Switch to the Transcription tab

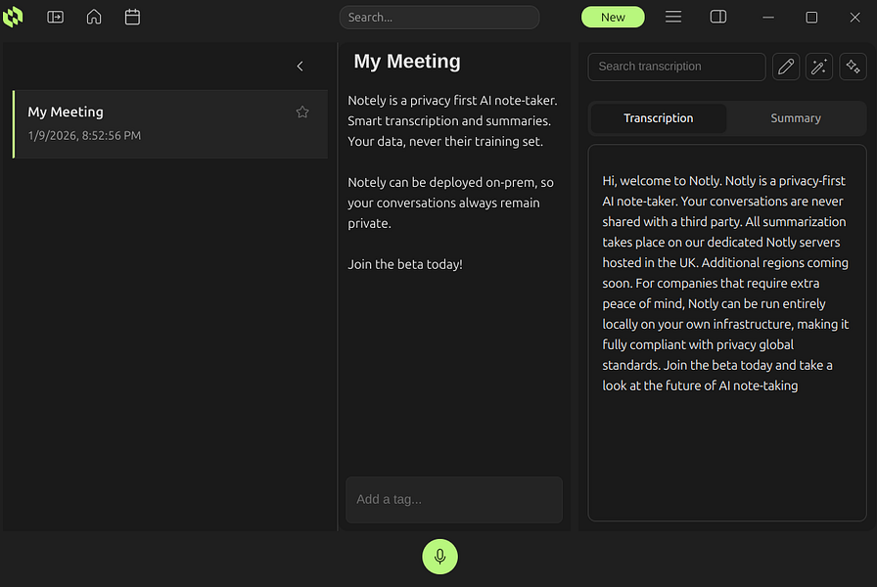(659, 118)
